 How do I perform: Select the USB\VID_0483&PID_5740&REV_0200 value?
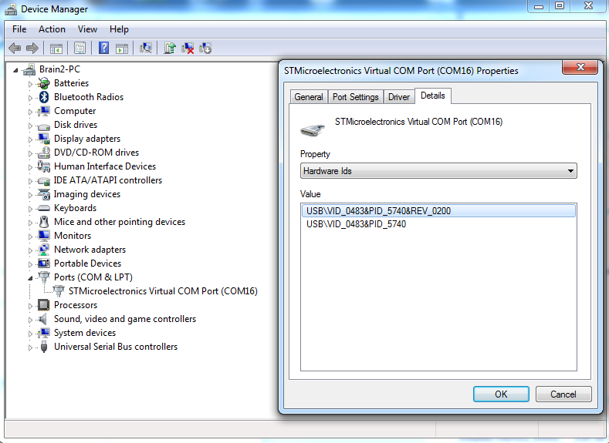(438, 211)
